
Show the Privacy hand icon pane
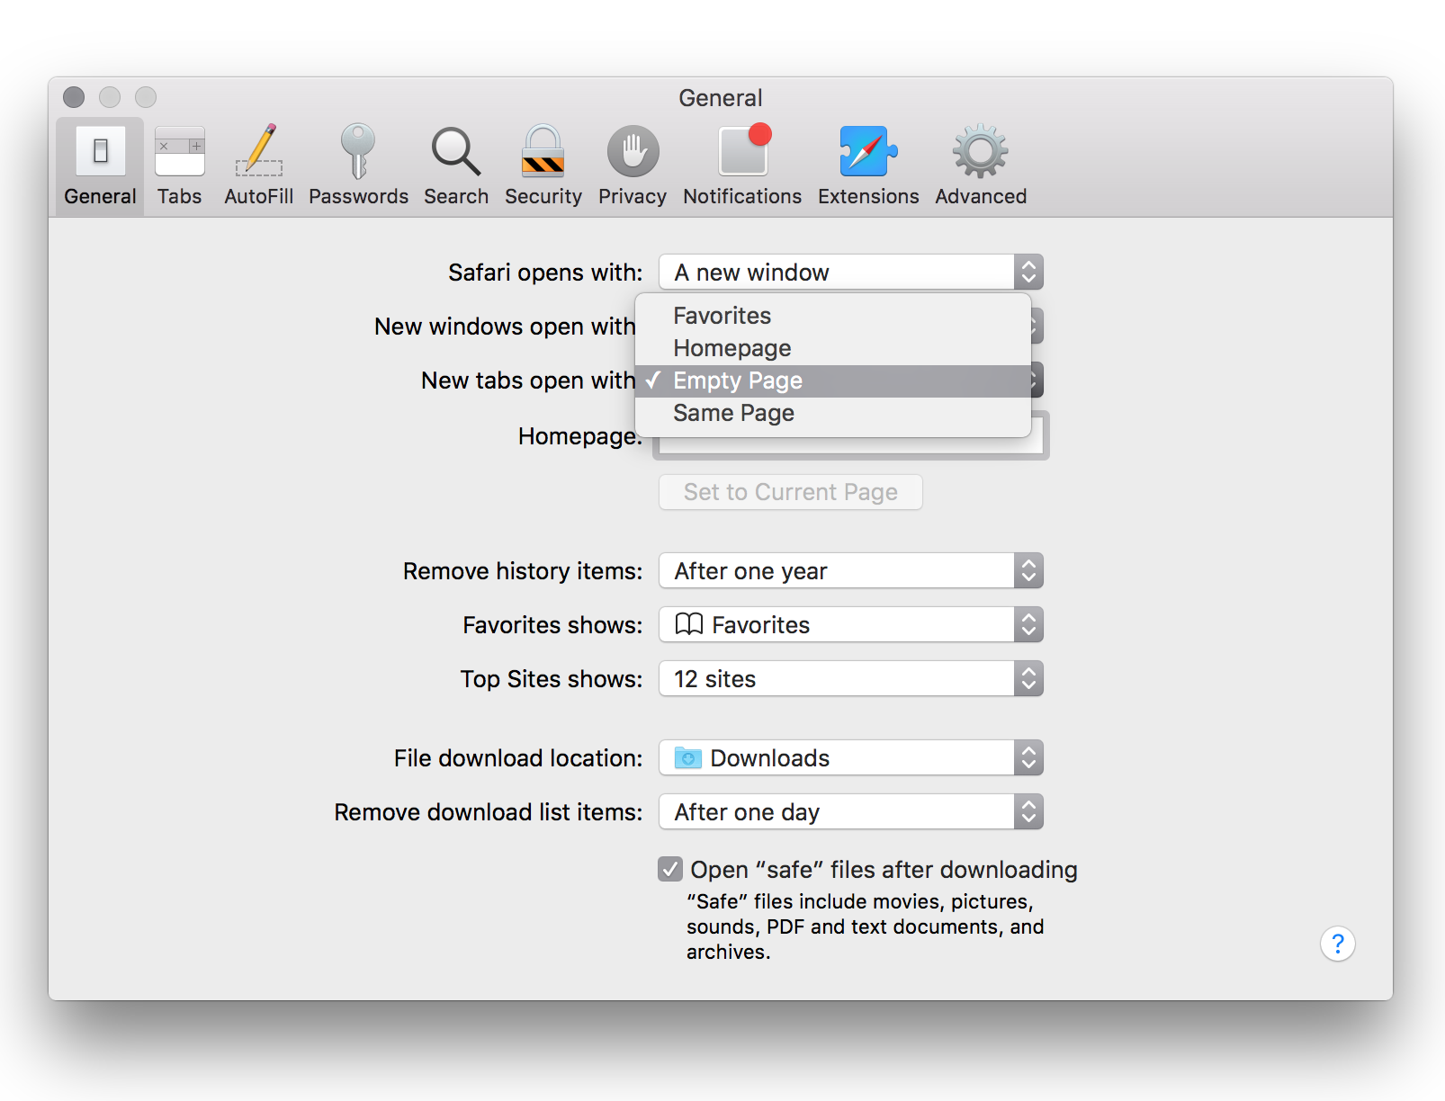633,166
